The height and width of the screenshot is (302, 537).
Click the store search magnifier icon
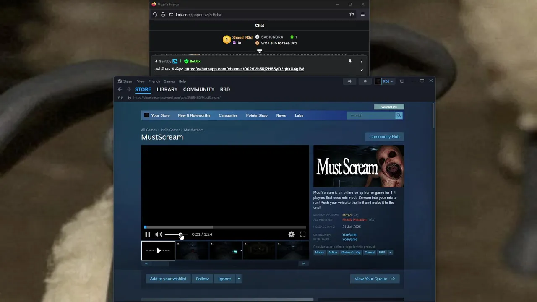[x=399, y=115]
